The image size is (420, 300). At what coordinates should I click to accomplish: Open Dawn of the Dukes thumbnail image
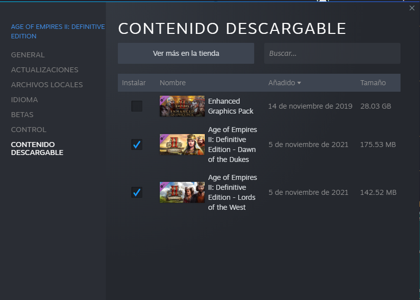[x=182, y=145]
